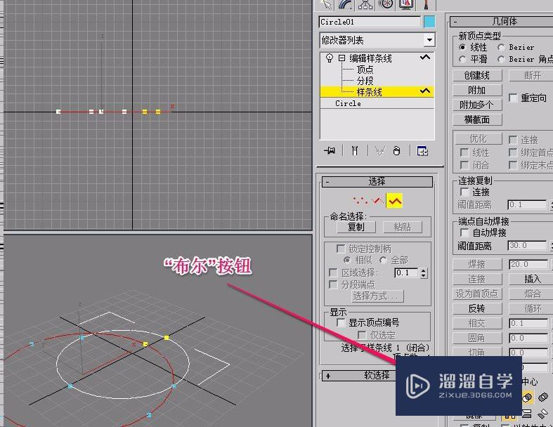Edit the Circle01 object name field
553x427 pixels.
tap(370, 22)
